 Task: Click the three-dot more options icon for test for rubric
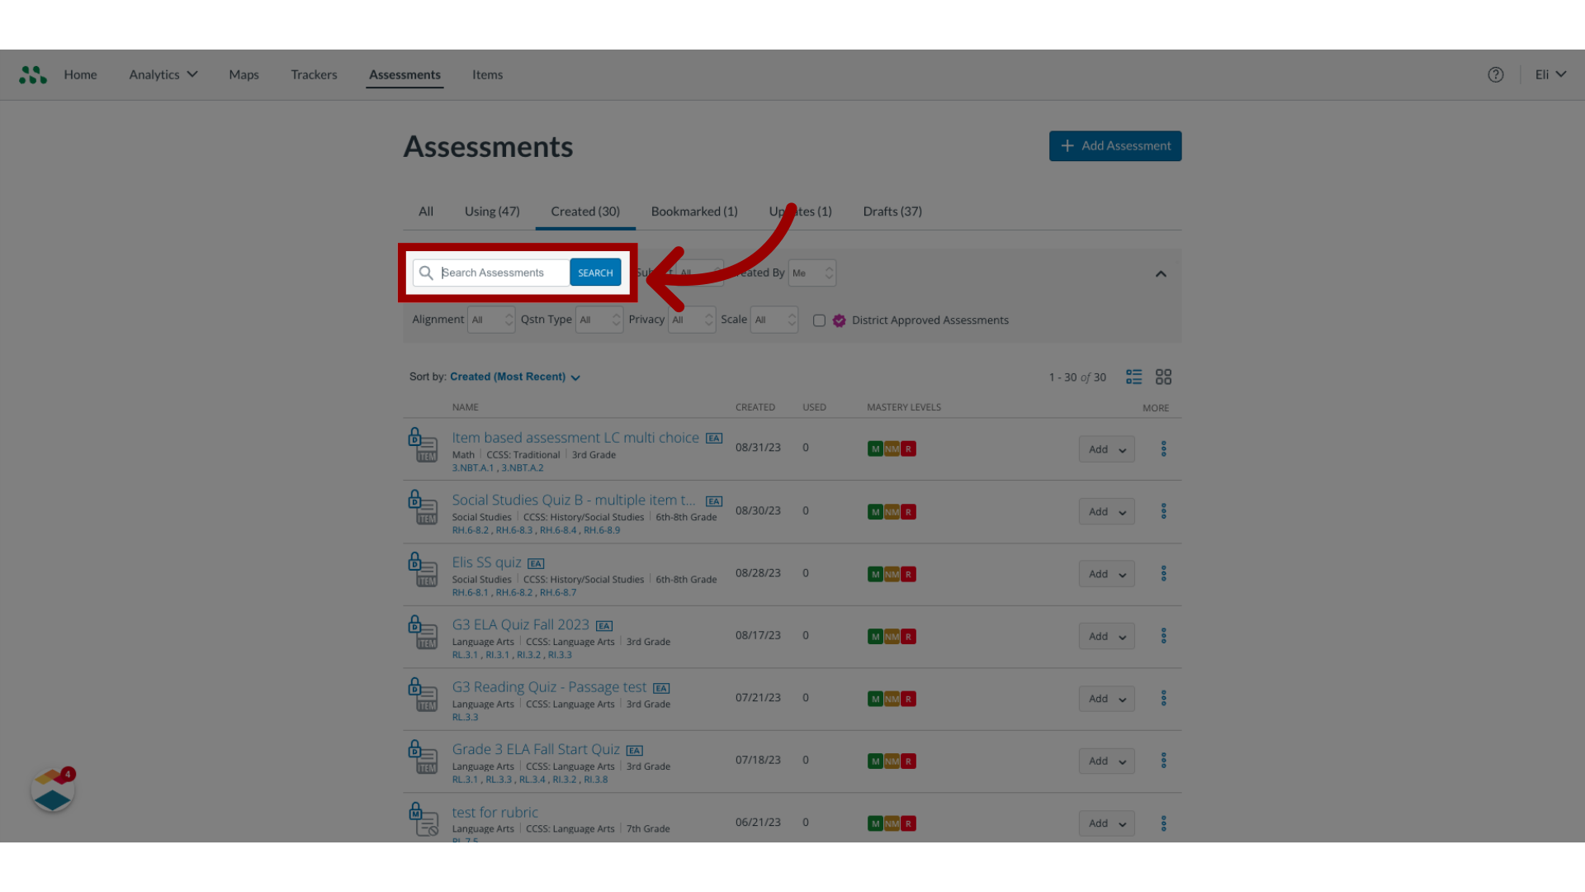tap(1162, 823)
